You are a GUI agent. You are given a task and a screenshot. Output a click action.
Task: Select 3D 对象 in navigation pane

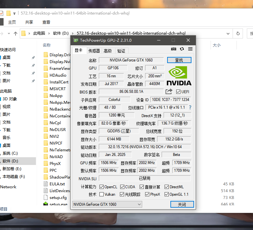tap(10, 99)
